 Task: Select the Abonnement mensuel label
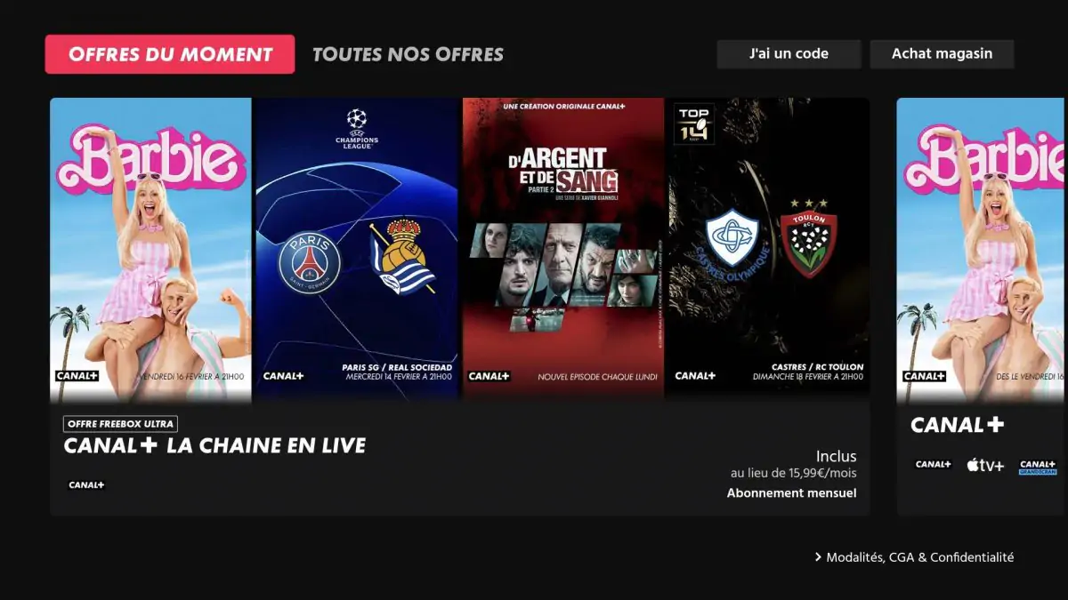(x=792, y=492)
